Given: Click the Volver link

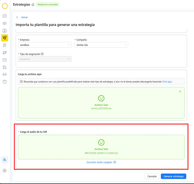Looking at the screenshot, I should pyautogui.click(x=24, y=17).
